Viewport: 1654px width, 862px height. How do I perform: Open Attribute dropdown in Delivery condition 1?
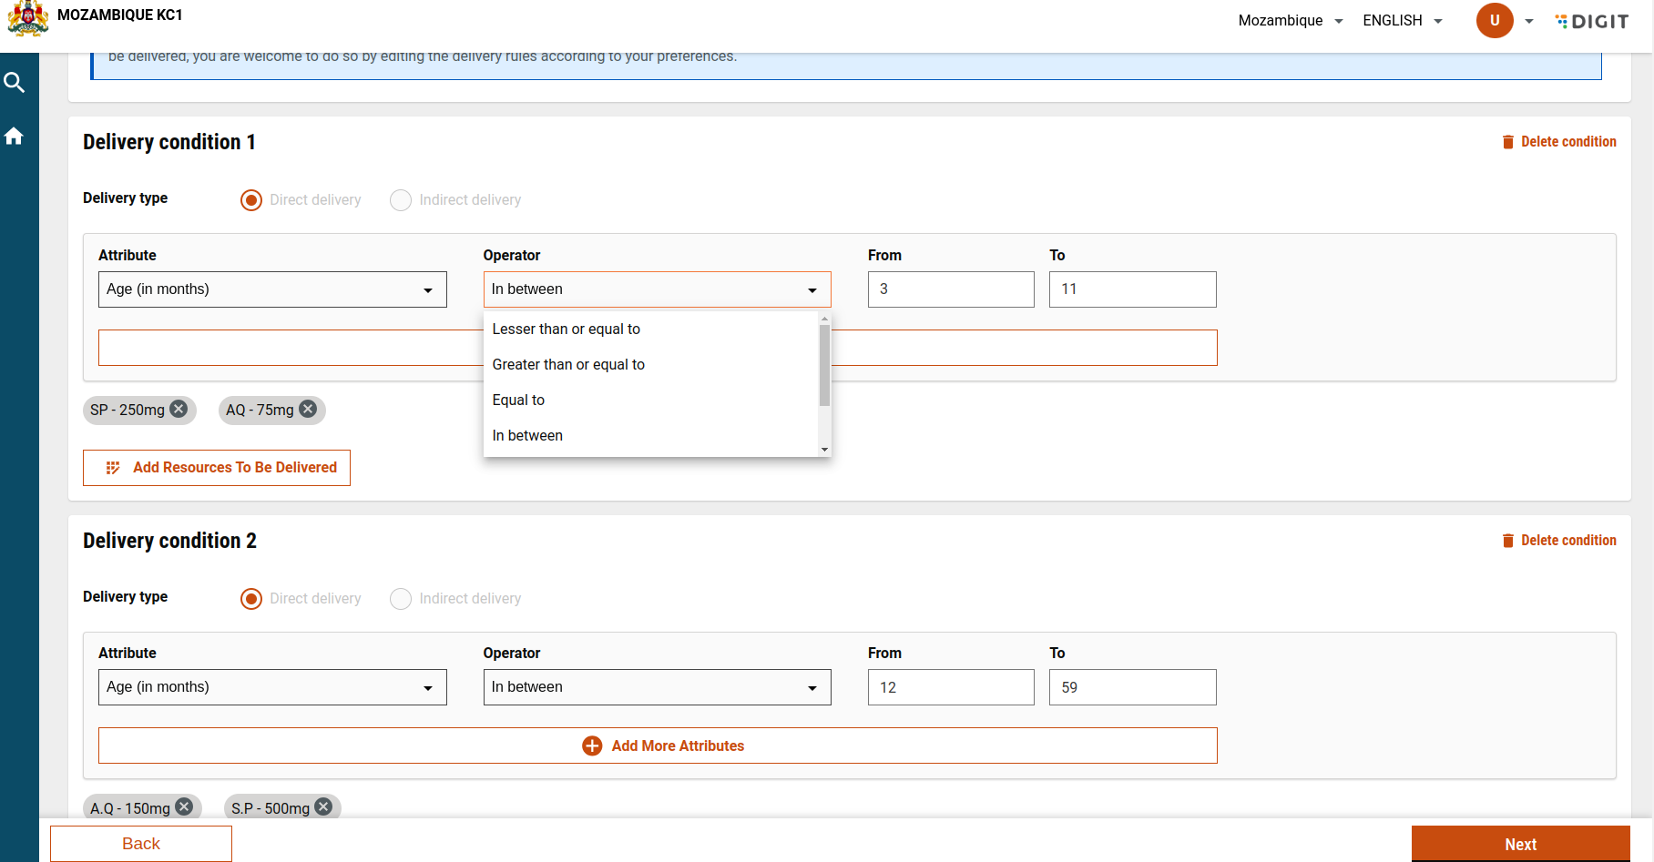point(272,289)
